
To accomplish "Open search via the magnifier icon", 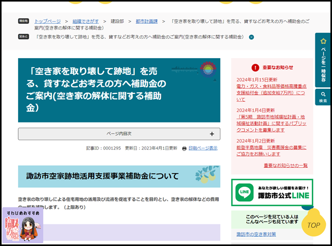I will pos(323,94).
